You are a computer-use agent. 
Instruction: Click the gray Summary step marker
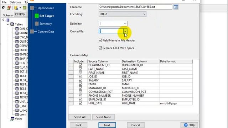(37, 24)
